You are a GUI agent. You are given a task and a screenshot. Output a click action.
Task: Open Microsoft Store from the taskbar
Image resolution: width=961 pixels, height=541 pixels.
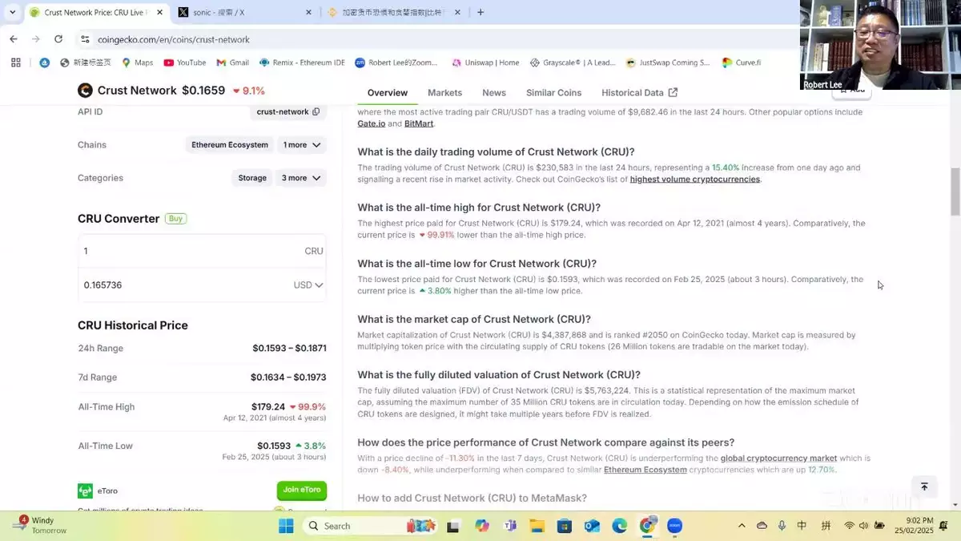pos(565,526)
